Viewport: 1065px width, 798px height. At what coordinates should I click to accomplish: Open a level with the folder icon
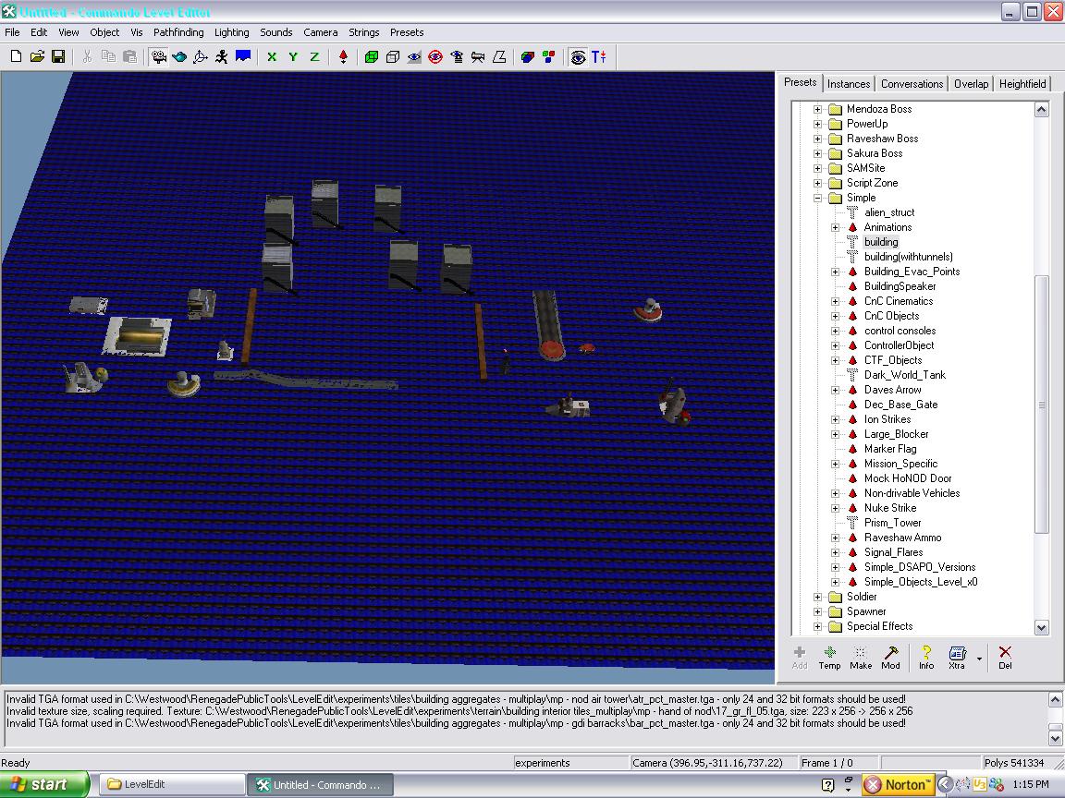click(37, 56)
